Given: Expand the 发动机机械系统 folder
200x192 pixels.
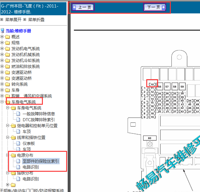Looking at the screenshot, I should [2, 55].
